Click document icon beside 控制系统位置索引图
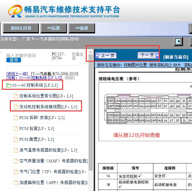Viewport: 192px width, 191px height. coord(16,96)
